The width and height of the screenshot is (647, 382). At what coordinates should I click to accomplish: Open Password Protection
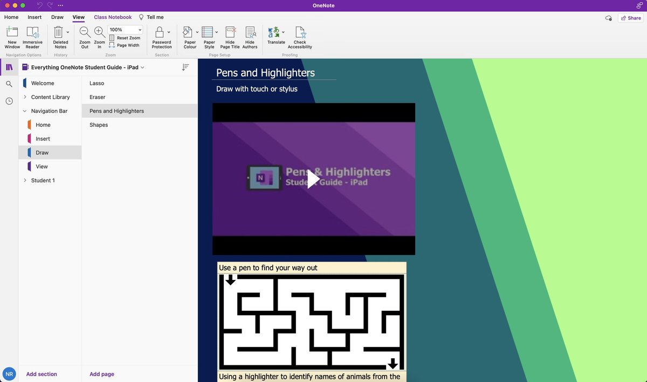(x=161, y=37)
